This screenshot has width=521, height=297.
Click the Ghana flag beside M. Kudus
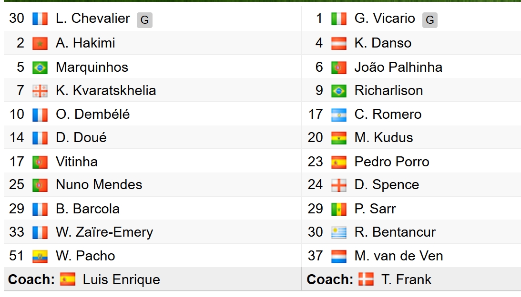point(338,138)
